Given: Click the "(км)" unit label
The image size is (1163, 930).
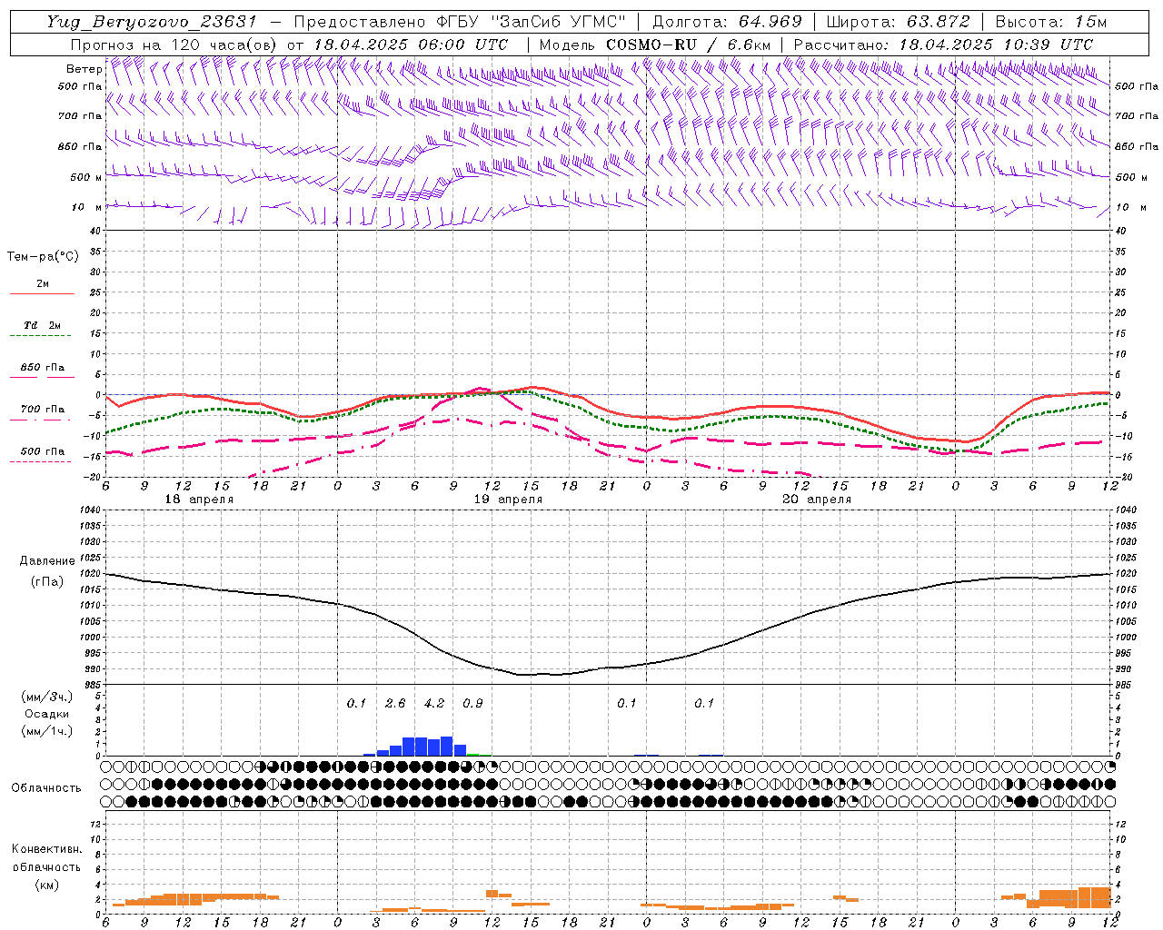Looking at the screenshot, I should [47, 884].
